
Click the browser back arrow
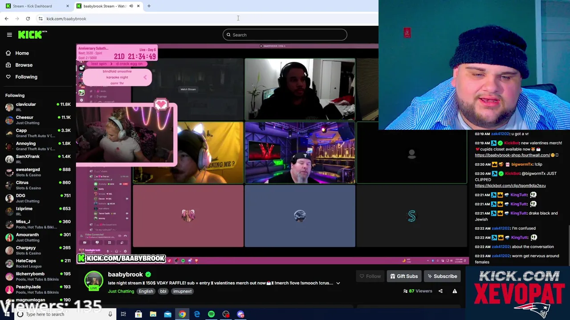pyautogui.click(x=6, y=19)
